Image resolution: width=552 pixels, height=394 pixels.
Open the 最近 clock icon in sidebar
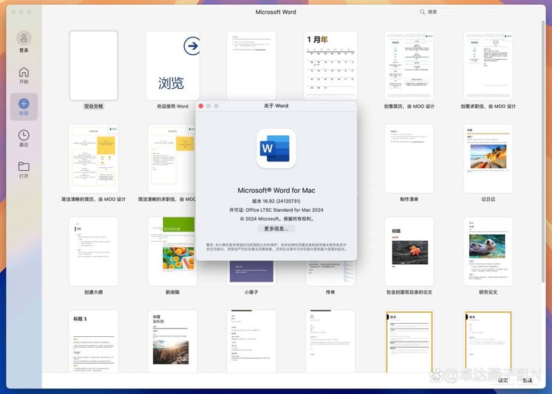pyautogui.click(x=23, y=135)
